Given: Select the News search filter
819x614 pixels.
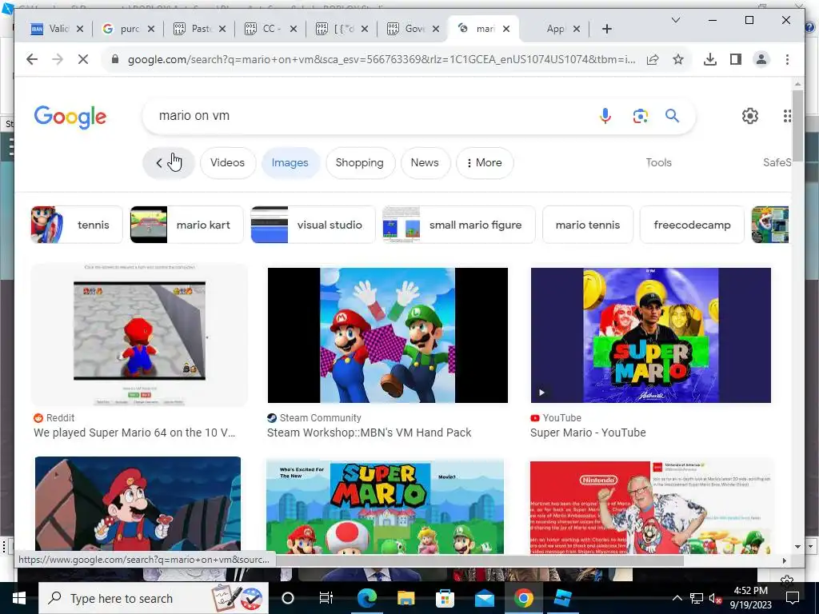Looking at the screenshot, I should (x=425, y=162).
